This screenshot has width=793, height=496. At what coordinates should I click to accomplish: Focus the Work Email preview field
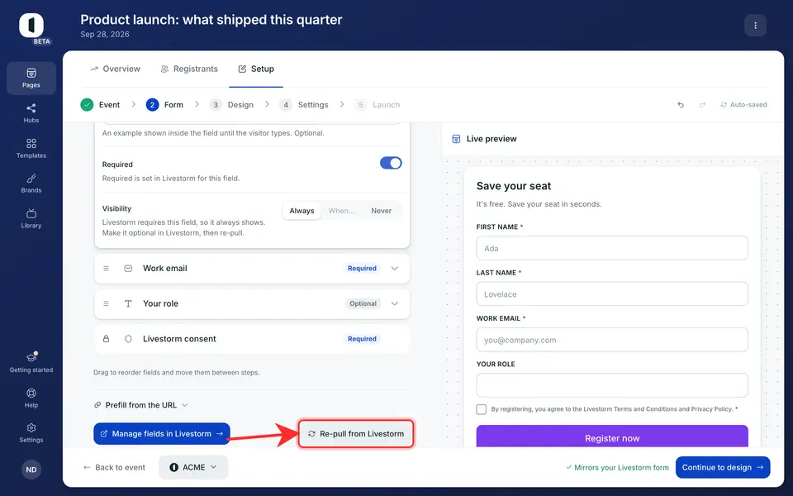point(612,340)
